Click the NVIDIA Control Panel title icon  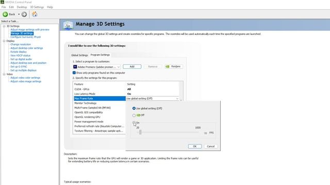[2, 2]
